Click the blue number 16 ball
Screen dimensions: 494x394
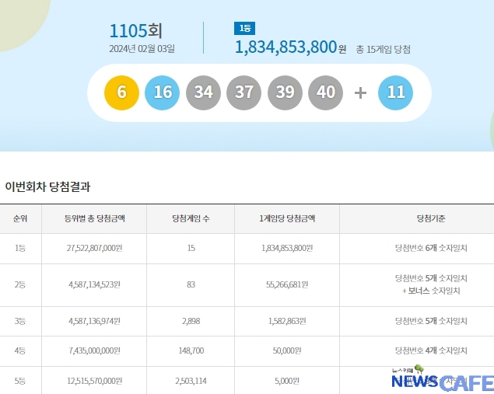tap(163, 92)
